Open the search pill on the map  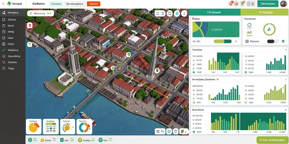coord(41,13)
